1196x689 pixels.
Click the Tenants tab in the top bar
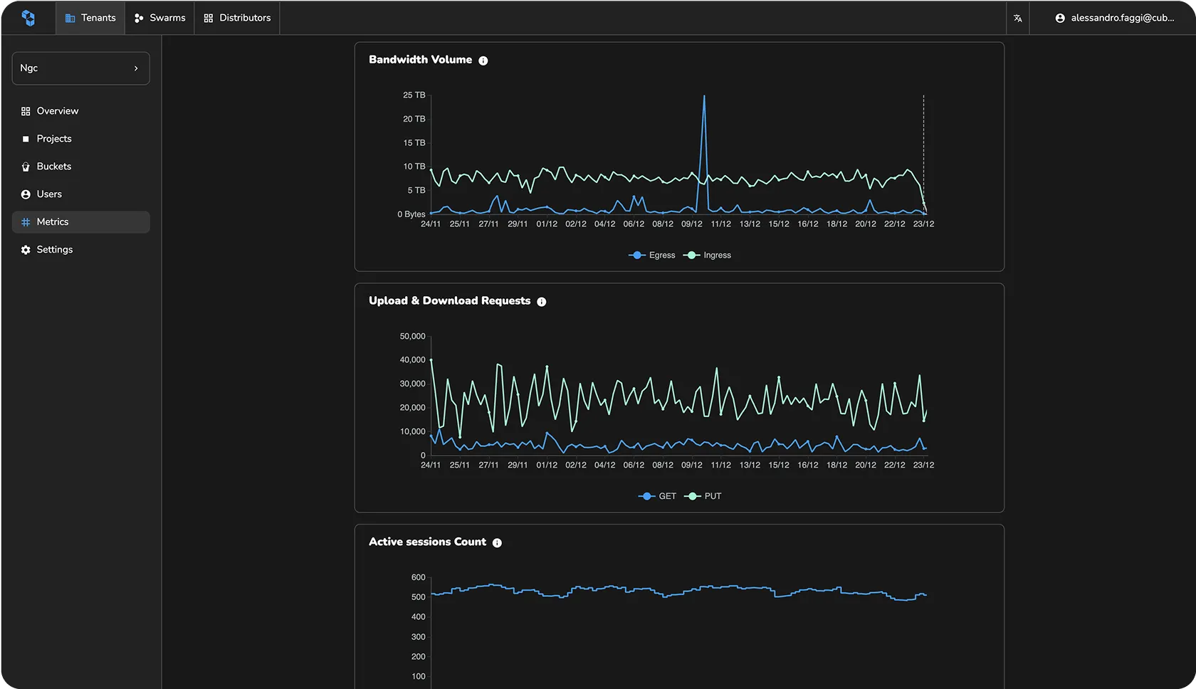pos(90,18)
